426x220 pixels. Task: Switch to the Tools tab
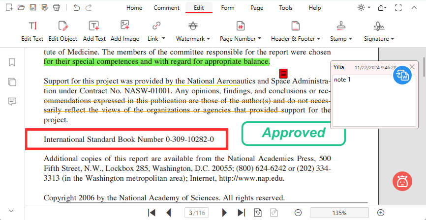pos(286,8)
